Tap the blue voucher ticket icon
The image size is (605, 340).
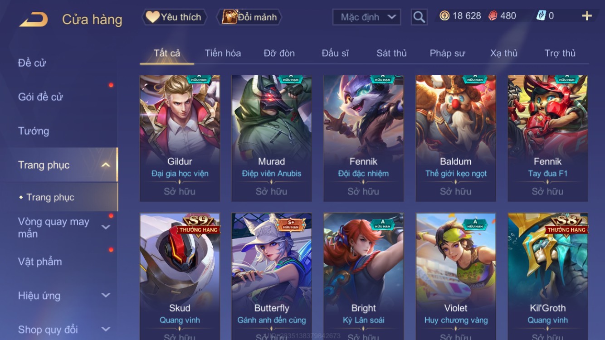541,16
